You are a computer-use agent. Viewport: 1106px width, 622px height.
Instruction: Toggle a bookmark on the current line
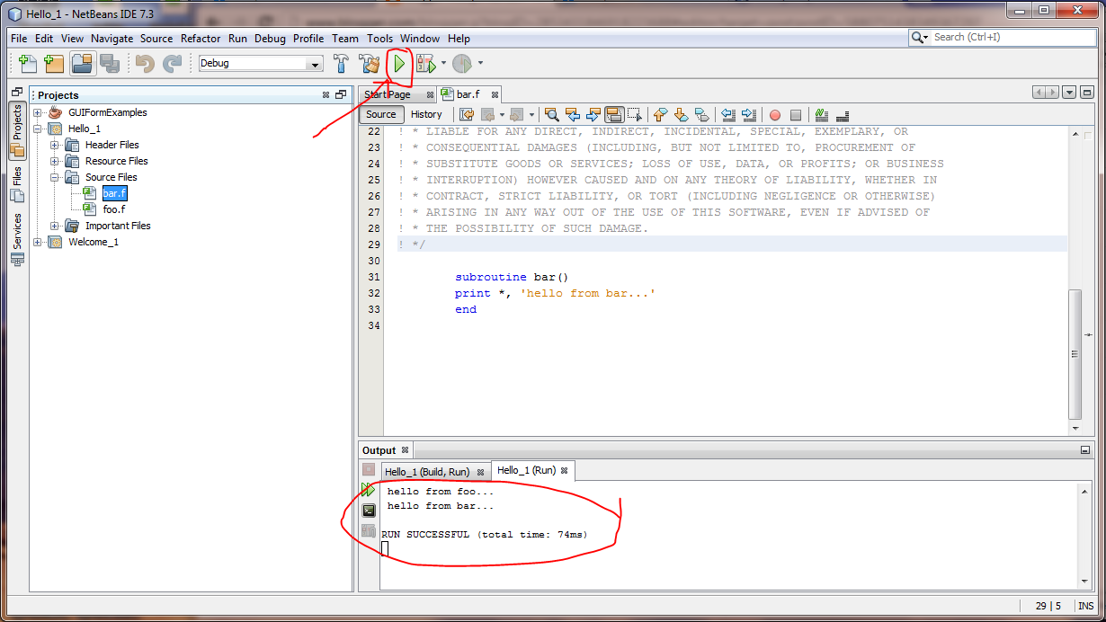pyautogui.click(x=703, y=114)
